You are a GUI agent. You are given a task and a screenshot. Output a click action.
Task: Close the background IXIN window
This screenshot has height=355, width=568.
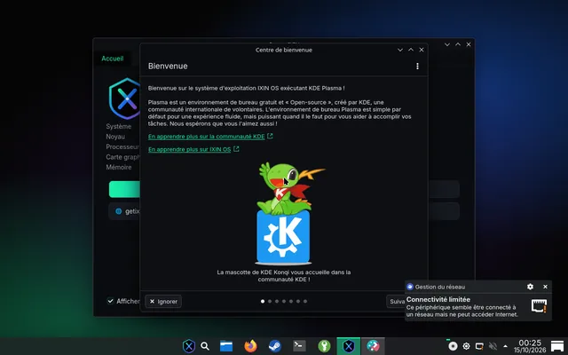point(469,44)
